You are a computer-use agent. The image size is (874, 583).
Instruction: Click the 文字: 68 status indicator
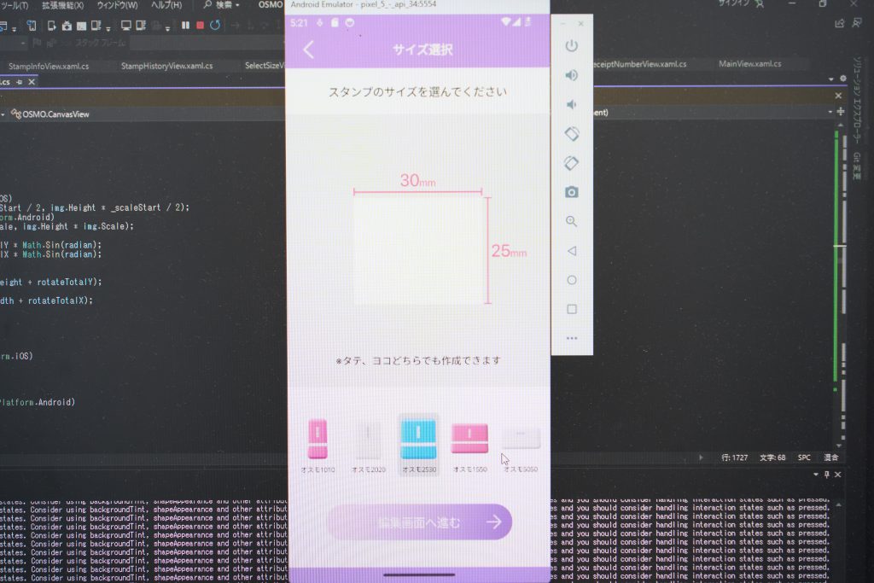772,458
